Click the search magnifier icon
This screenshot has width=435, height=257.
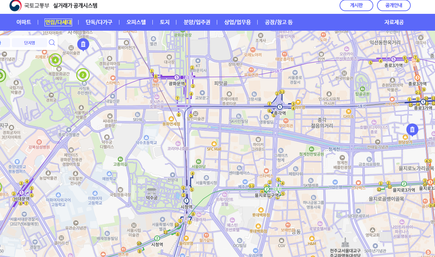[52, 42]
